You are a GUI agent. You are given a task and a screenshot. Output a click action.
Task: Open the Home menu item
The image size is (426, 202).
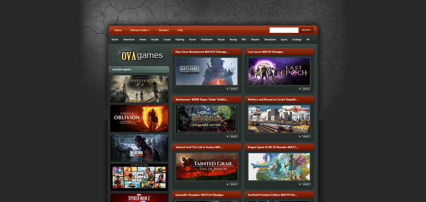pyautogui.click(x=118, y=30)
